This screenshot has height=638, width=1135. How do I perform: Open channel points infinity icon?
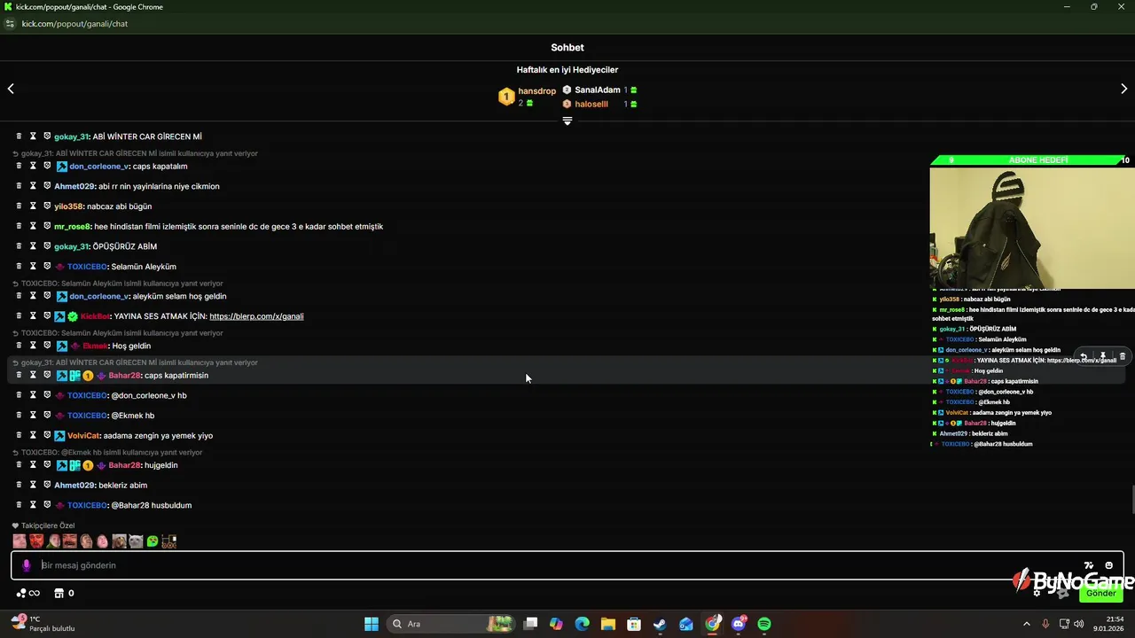[28, 593]
